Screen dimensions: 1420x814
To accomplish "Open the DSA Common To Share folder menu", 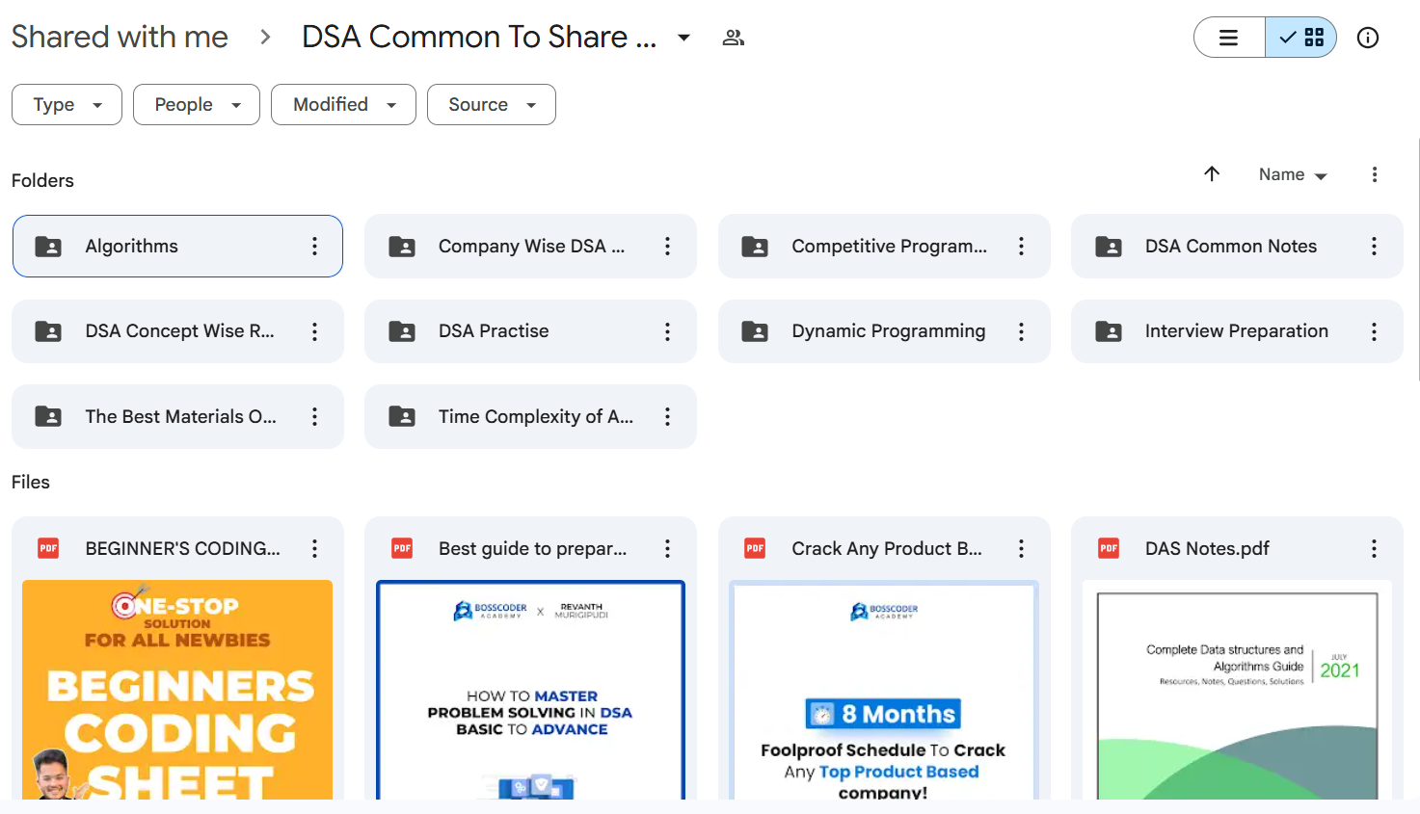I will coord(683,38).
